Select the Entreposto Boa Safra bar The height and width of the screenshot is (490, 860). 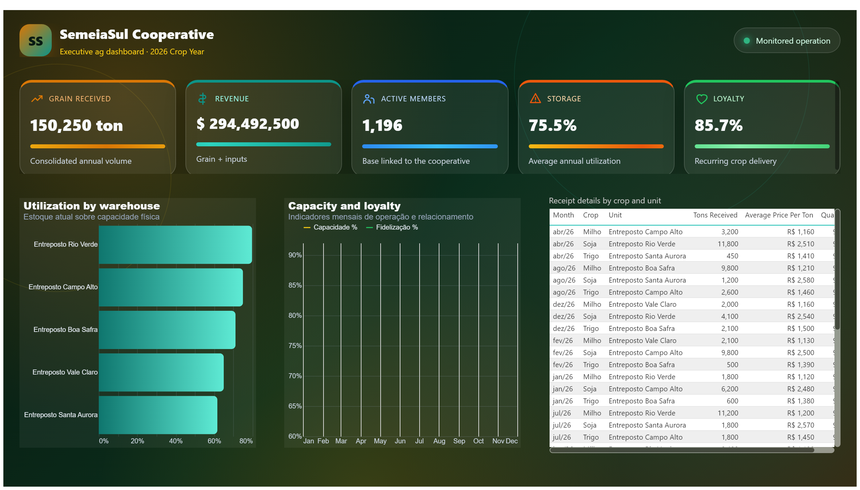(167, 330)
